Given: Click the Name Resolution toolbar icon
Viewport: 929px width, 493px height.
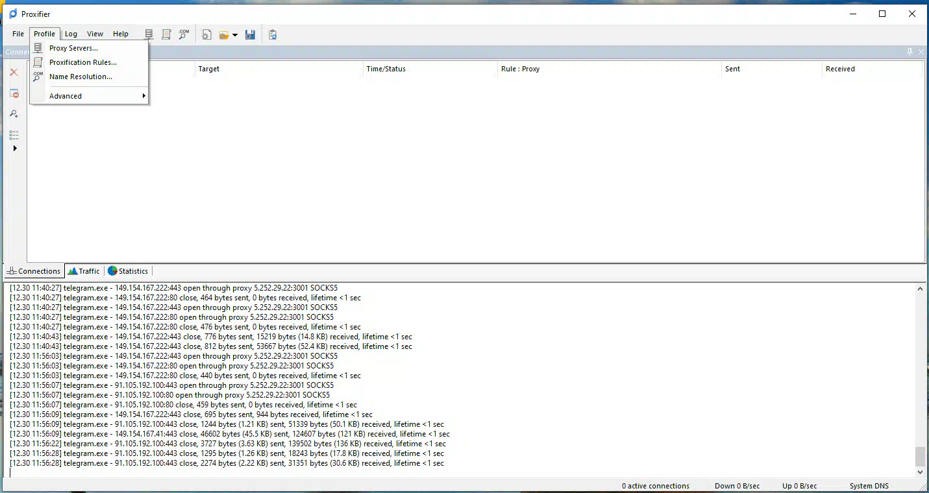Looking at the screenshot, I should [184, 34].
